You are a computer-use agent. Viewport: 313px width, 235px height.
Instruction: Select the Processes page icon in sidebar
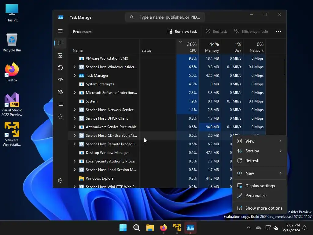[x=60, y=43]
